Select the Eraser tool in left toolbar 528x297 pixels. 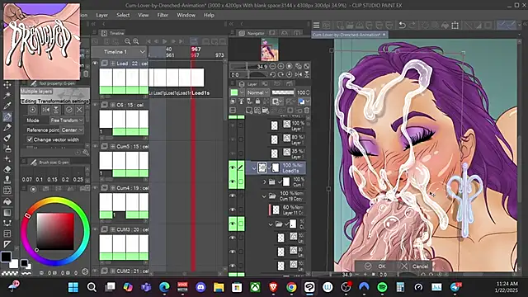[7, 169]
